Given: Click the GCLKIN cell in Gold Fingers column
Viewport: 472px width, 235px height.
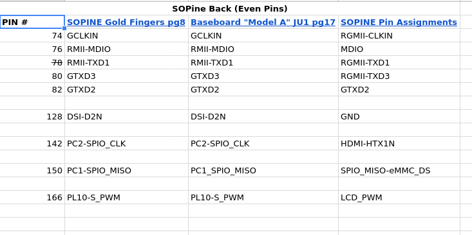Looking at the screenshot, I should (x=126, y=36).
